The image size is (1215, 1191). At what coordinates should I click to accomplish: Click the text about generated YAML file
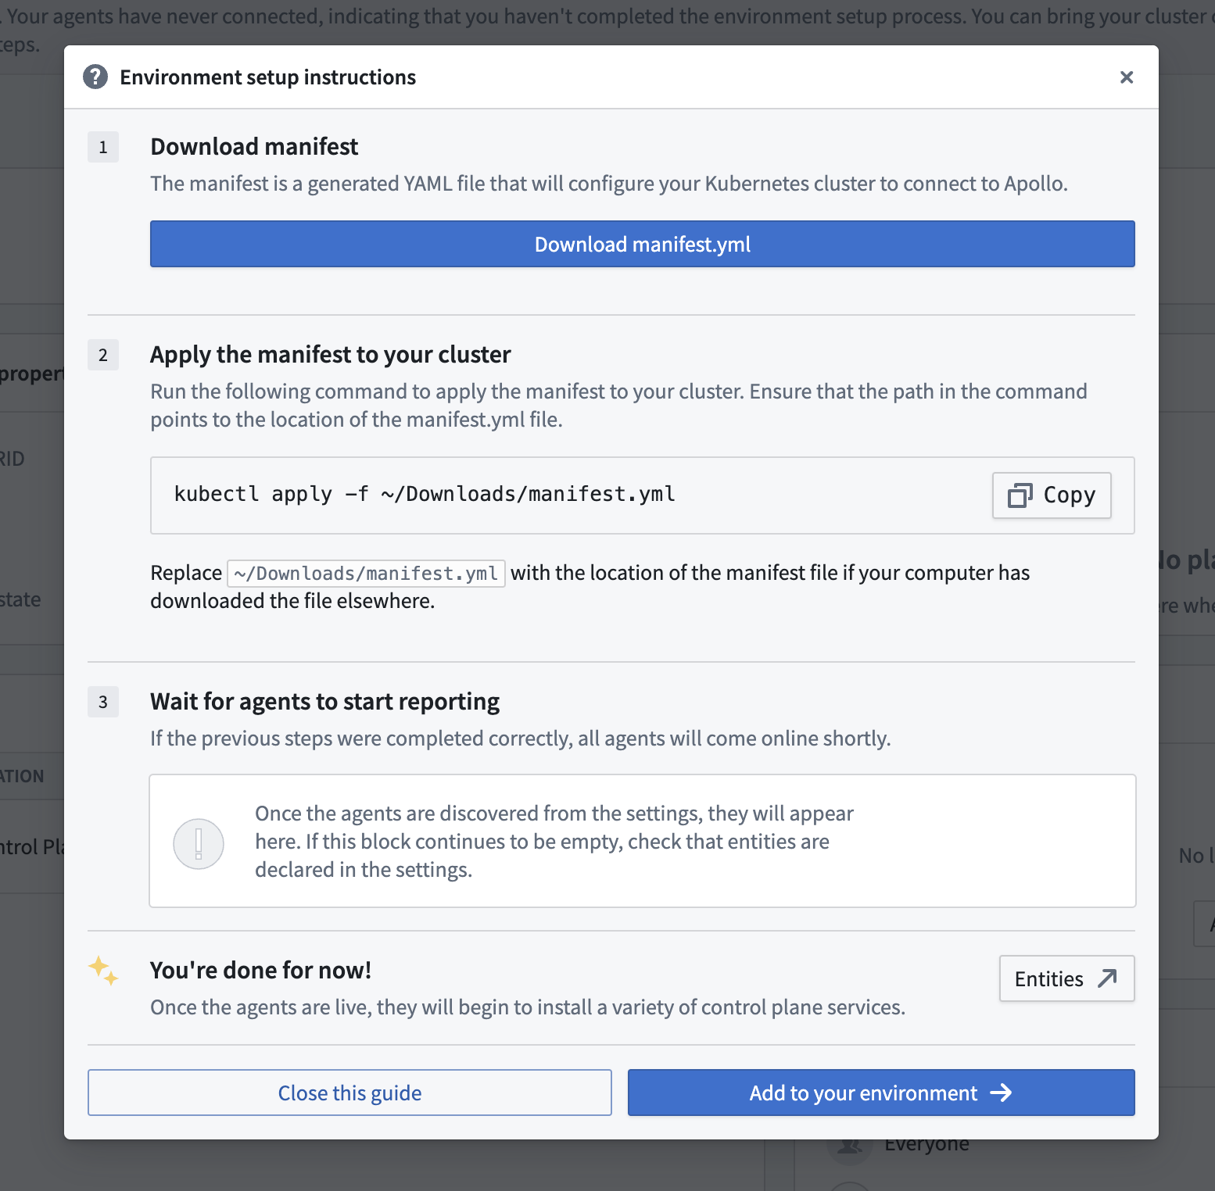pos(609,184)
